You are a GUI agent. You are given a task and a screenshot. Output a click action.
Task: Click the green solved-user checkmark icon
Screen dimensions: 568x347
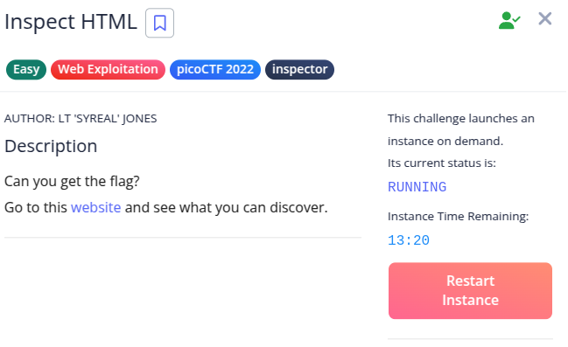[x=509, y=20]
